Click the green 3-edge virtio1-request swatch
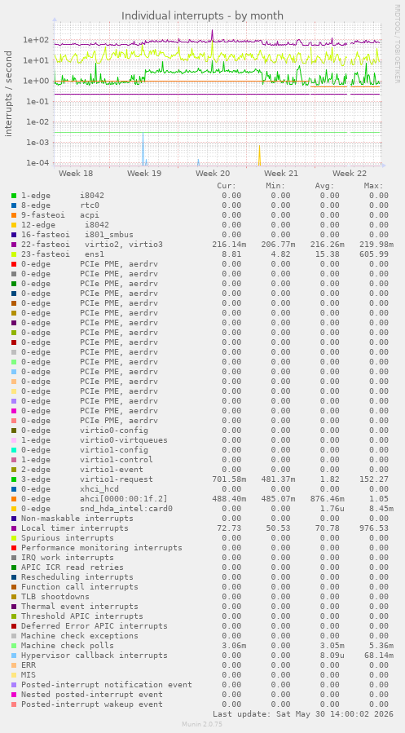 [x=14, y=479]
